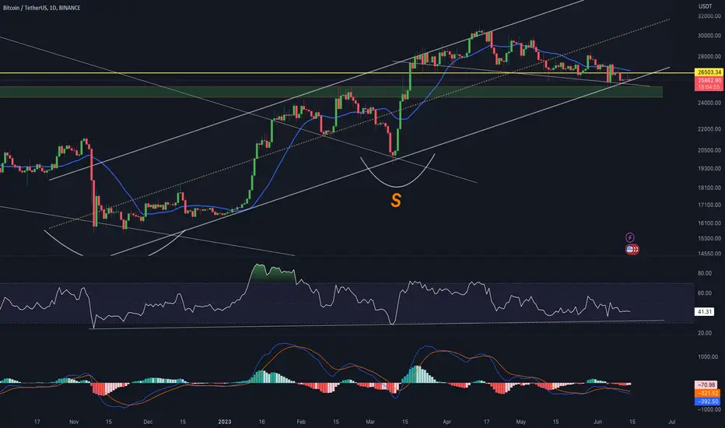725x428 pixels.
Task: Click the 30000.00 price axis label
Action: (709, 36)
